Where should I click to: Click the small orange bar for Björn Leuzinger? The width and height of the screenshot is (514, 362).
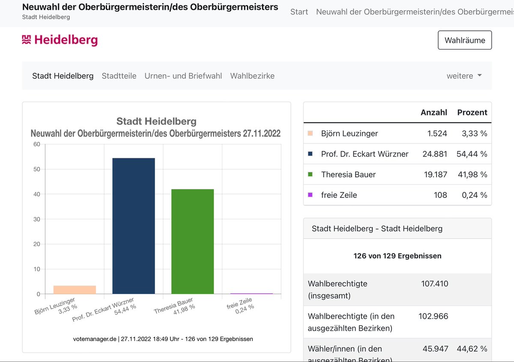[x=74, y=290]
